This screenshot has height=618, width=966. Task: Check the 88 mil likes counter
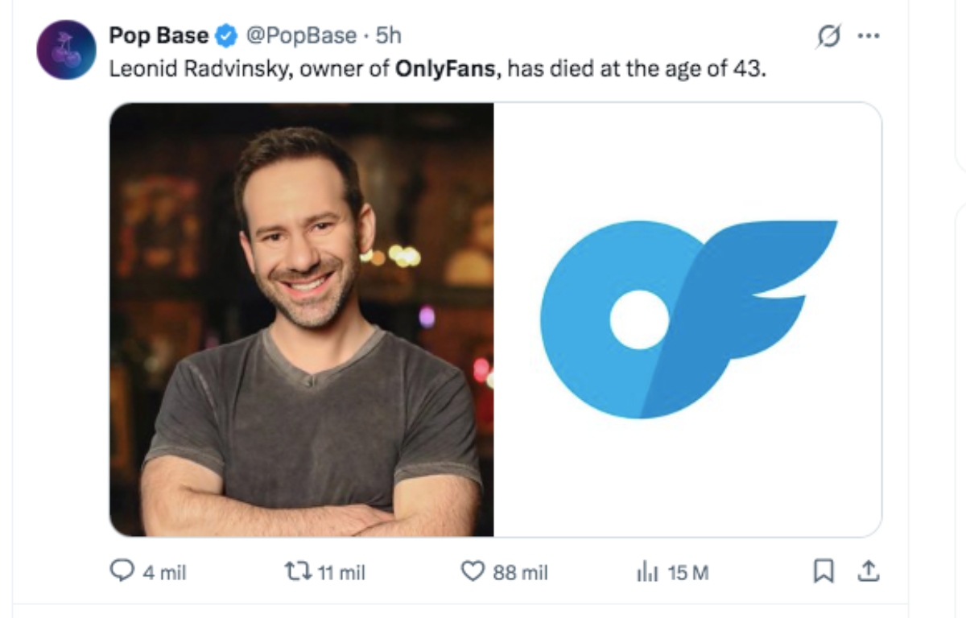[521, 573]
